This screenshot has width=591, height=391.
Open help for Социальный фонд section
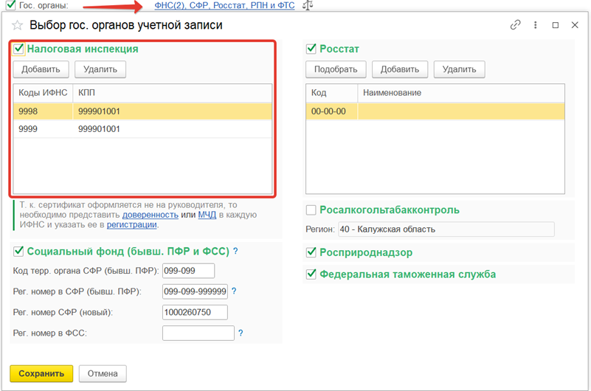(x=235, y=252)
